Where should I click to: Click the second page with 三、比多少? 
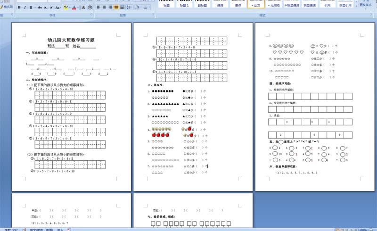pos(193,107)
